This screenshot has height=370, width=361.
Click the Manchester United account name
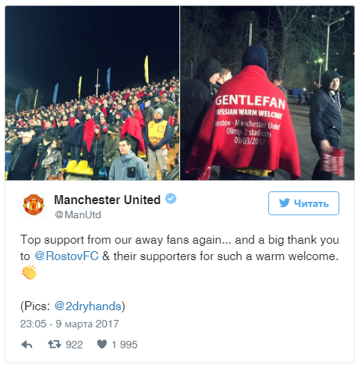108,200
